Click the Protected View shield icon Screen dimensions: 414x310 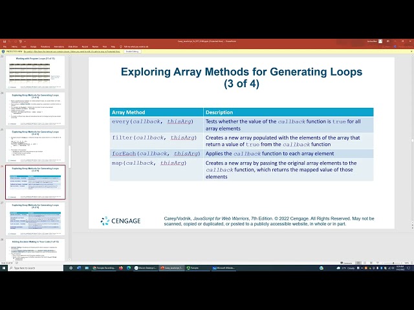(3, 52)
